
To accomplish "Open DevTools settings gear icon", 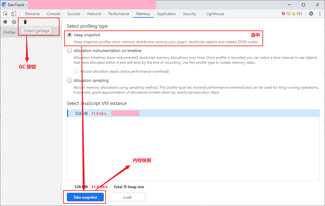I will point(311,14).
